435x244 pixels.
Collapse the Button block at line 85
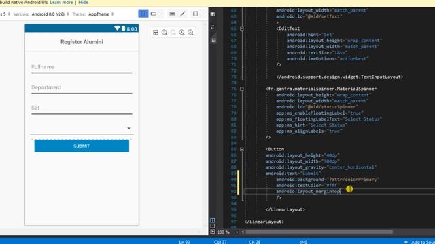[242, 149]
